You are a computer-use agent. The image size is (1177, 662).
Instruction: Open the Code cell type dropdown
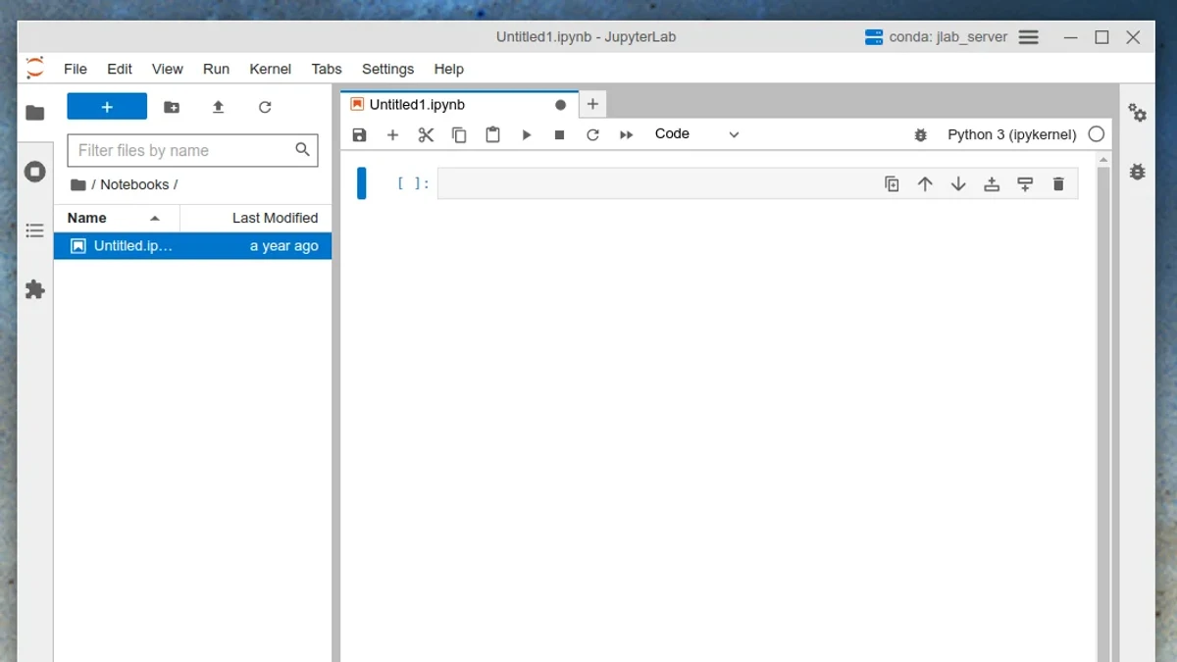point(697,134)
